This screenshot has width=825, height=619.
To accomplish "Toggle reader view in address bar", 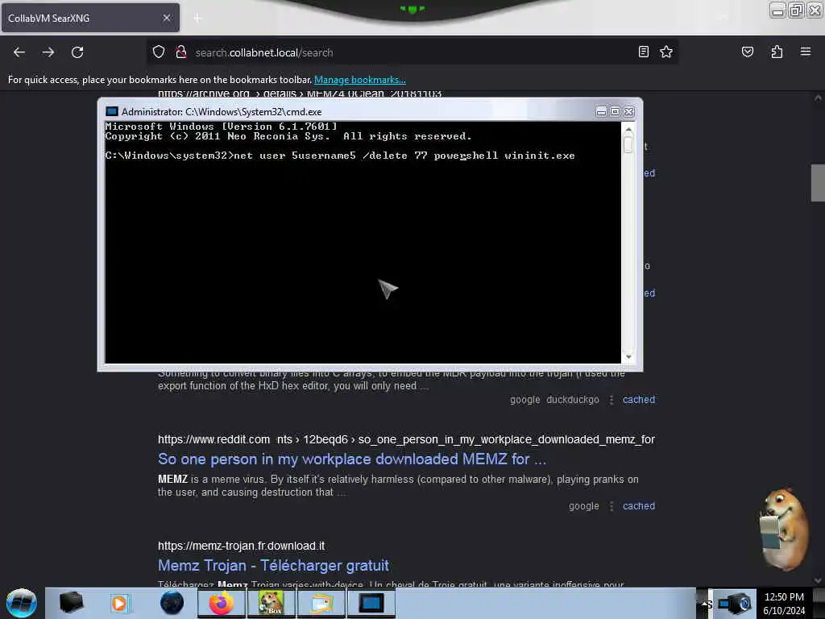I will coord(644,52).
